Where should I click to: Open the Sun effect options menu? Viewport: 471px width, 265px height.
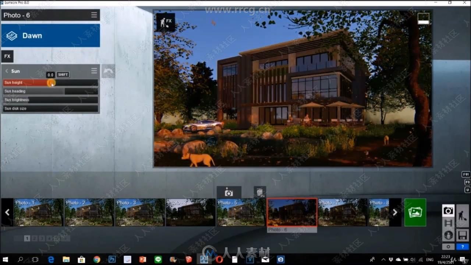tap(94, 71)
